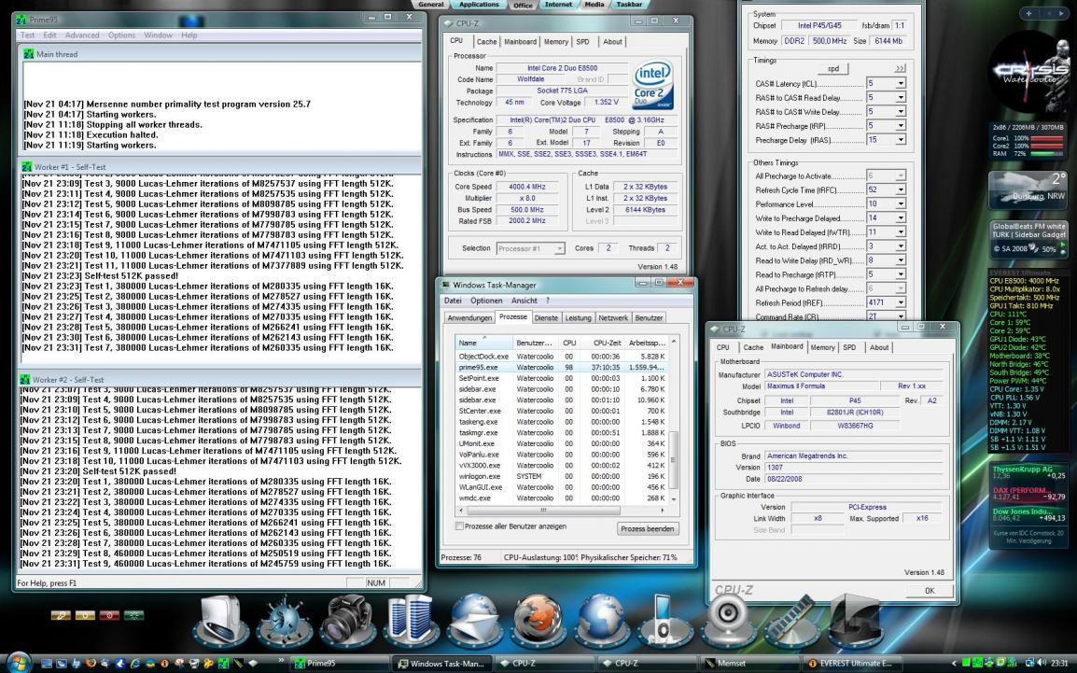
Task: Click the white iPod dock icon
Action: [664, 620]
